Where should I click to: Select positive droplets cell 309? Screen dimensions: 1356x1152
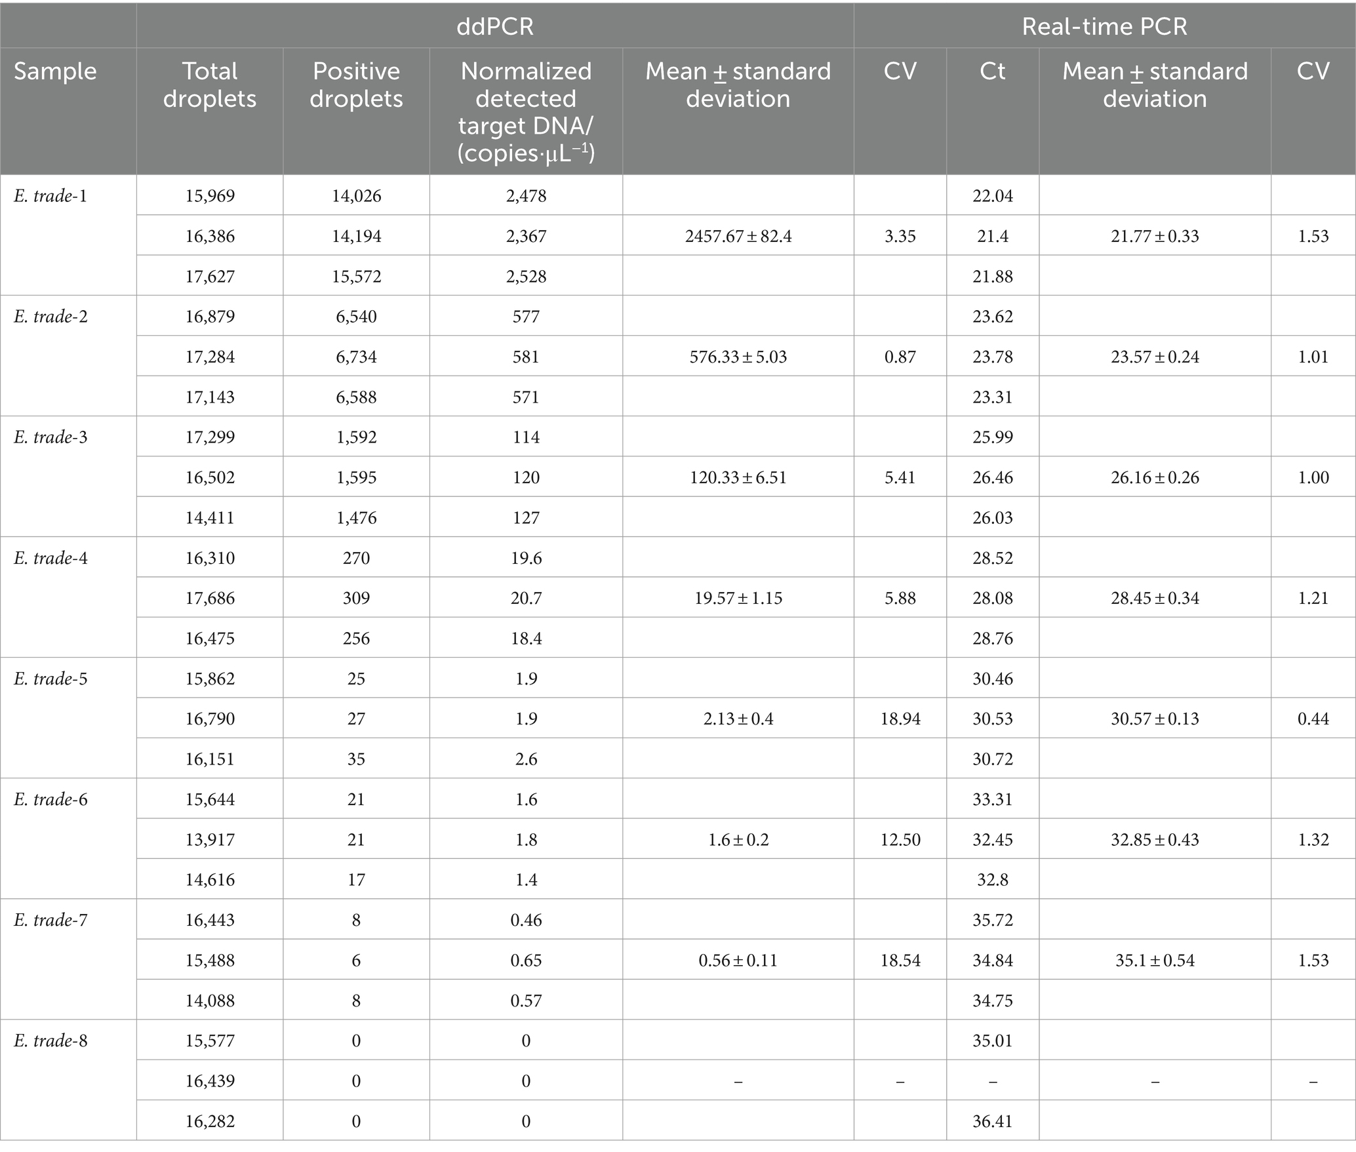tap(356, 598)
